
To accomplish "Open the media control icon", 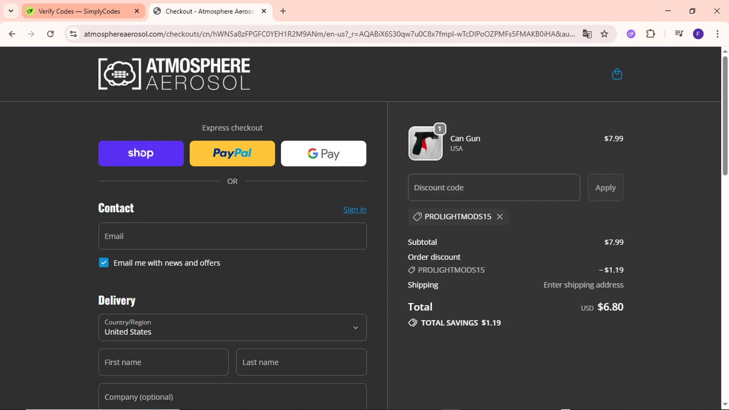I will 679,34.
